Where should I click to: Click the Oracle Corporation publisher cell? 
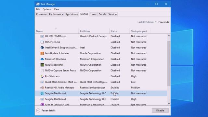pos(90,53)
